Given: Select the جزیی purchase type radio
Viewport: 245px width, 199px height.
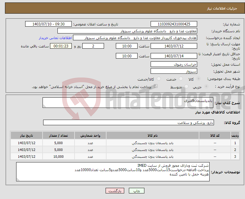Looking at the screenshot, I should point(206,86).
